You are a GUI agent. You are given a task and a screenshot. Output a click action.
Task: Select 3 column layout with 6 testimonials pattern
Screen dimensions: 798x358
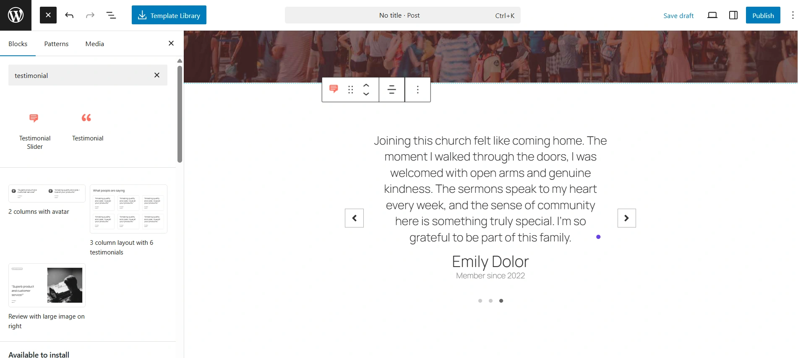[128, 221]
